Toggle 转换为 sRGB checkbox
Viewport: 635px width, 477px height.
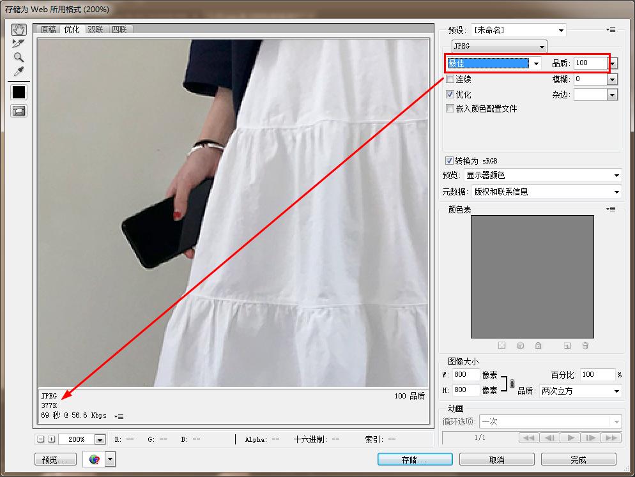(449, 161)
